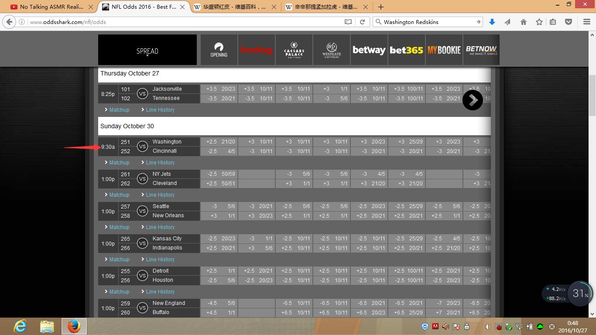Reload the page with the refresh icon

click(362, 22)
